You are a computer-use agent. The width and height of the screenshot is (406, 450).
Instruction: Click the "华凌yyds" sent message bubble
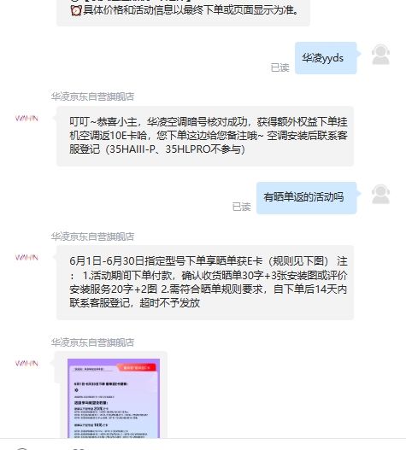[x=326, y=58]
